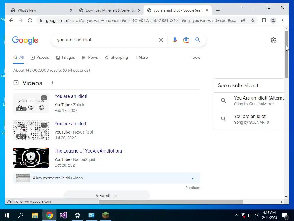Start voice search with the microphone icon
Viewport: 294px width, 221px height.
tap(175, 40)
